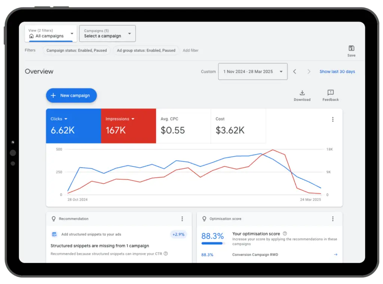Click the help icon beside Your optimisation score

pos(285,233)
